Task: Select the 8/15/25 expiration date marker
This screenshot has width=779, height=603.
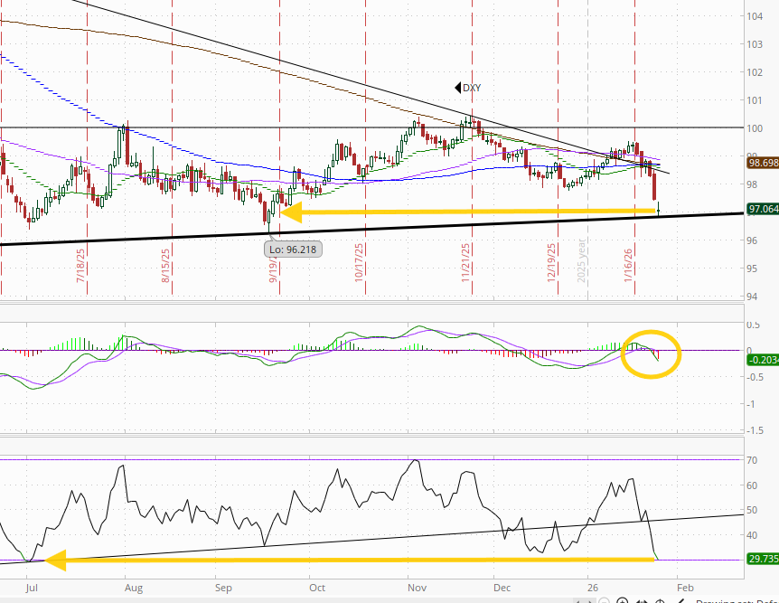Action: coord(165,266)
